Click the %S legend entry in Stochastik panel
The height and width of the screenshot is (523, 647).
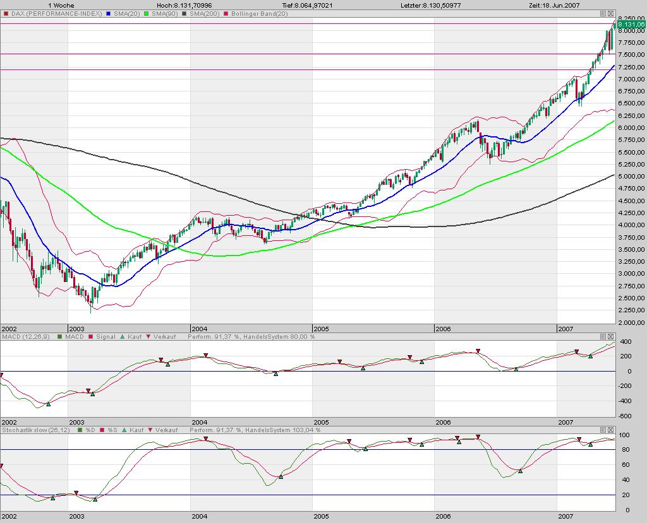pos(109,430)
